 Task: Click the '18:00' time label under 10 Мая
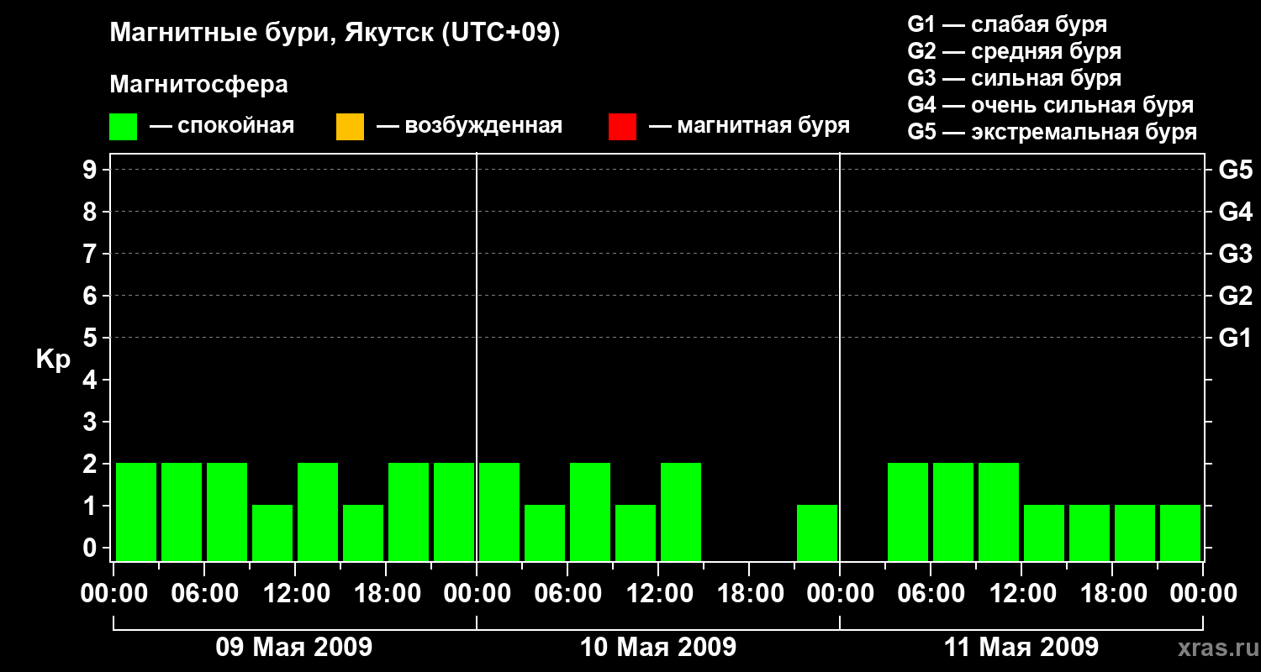tap(749, 594)
